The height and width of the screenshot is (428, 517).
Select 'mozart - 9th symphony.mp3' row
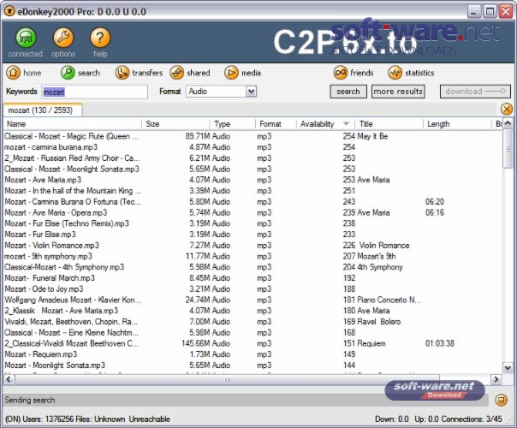click(253, 256)
